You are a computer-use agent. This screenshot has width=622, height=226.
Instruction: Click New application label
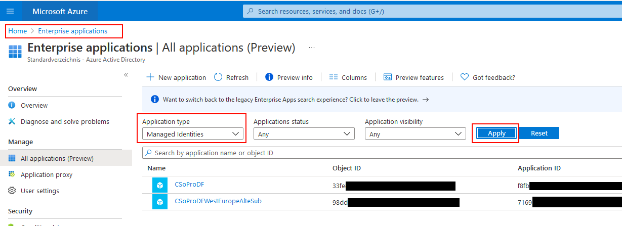pos(182,77)
